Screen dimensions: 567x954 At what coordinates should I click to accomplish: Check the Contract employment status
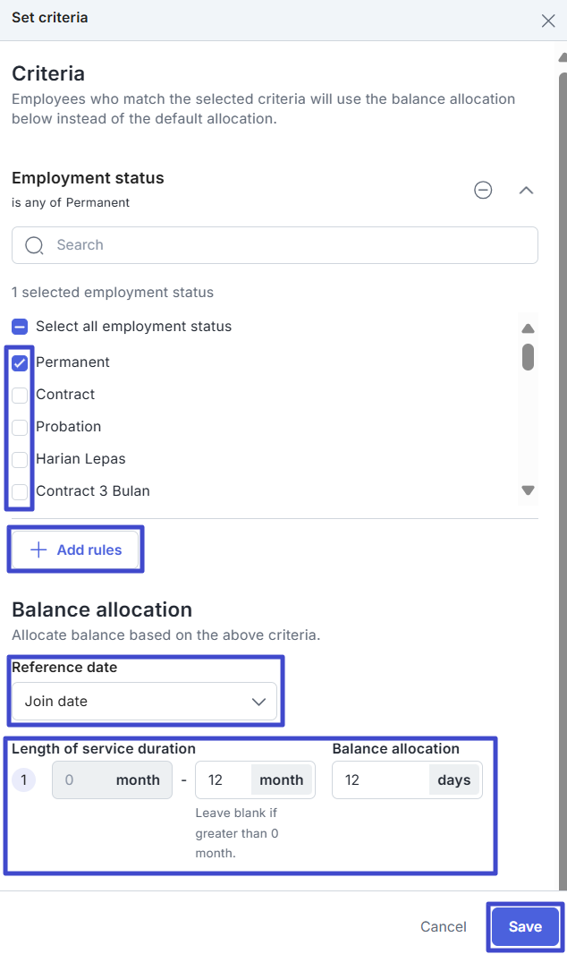20,395
